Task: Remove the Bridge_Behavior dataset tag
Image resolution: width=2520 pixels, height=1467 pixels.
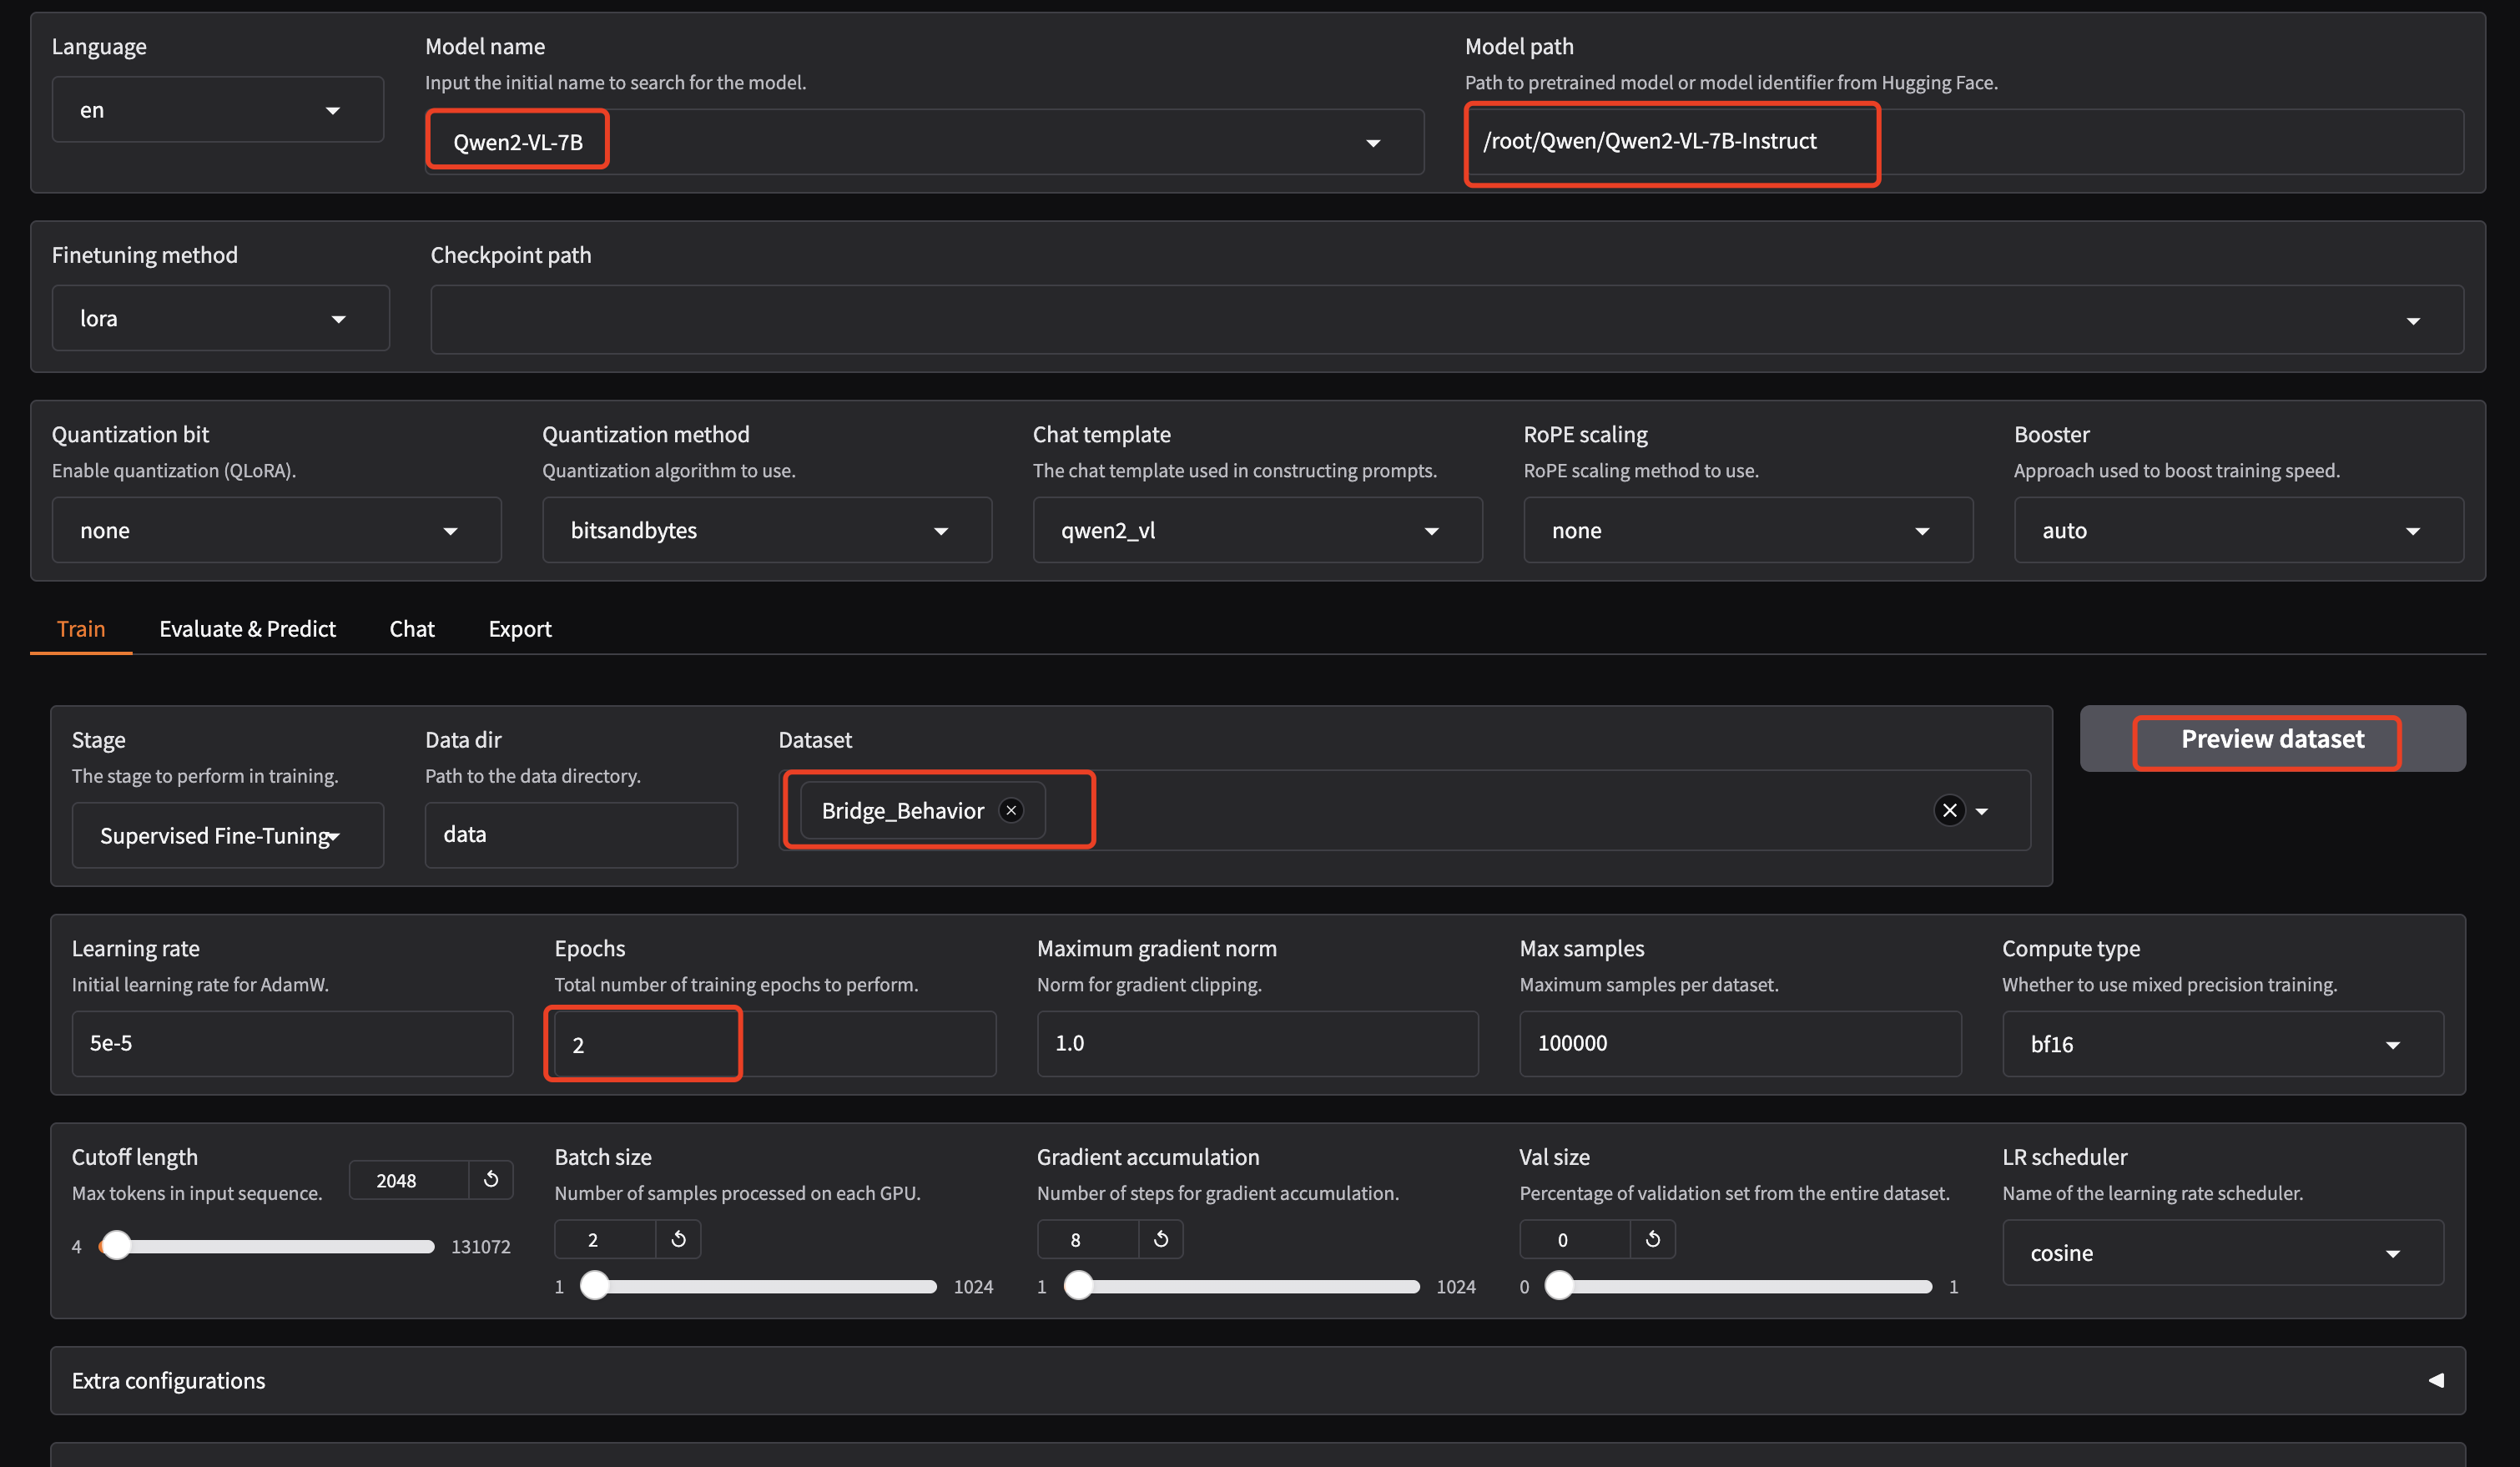Action: (x=1011, y=810)
